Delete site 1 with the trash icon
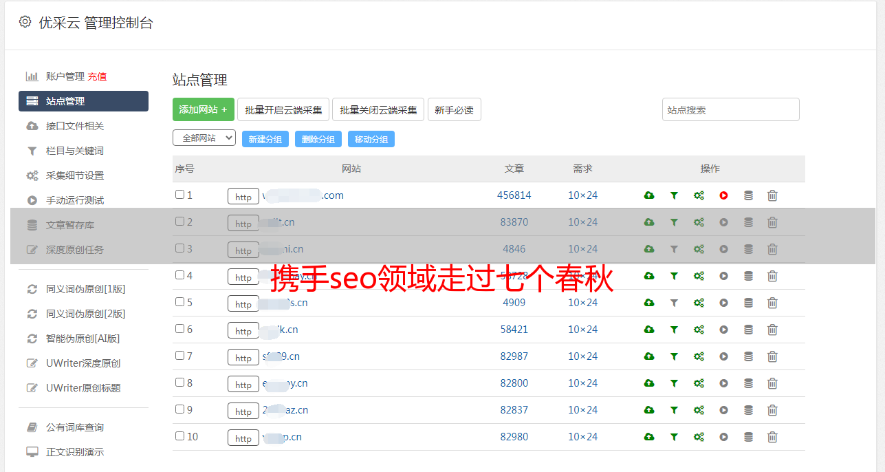This screenshot has height=472, width=885. click(772, 195)
